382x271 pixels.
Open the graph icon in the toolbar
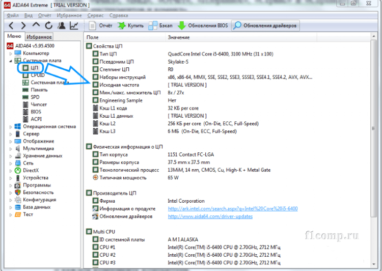click(x=74, y=25)
